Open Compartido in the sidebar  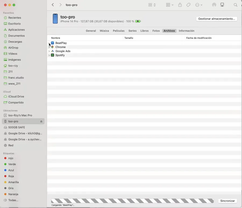(x=16, y=103)
